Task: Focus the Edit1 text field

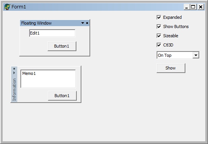Action: 52,33
